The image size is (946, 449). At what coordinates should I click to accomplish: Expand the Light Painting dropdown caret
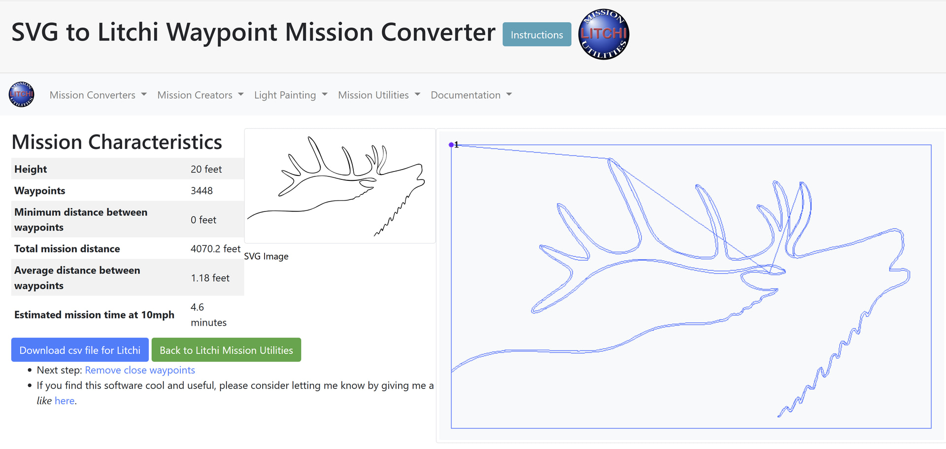[325, 94]
